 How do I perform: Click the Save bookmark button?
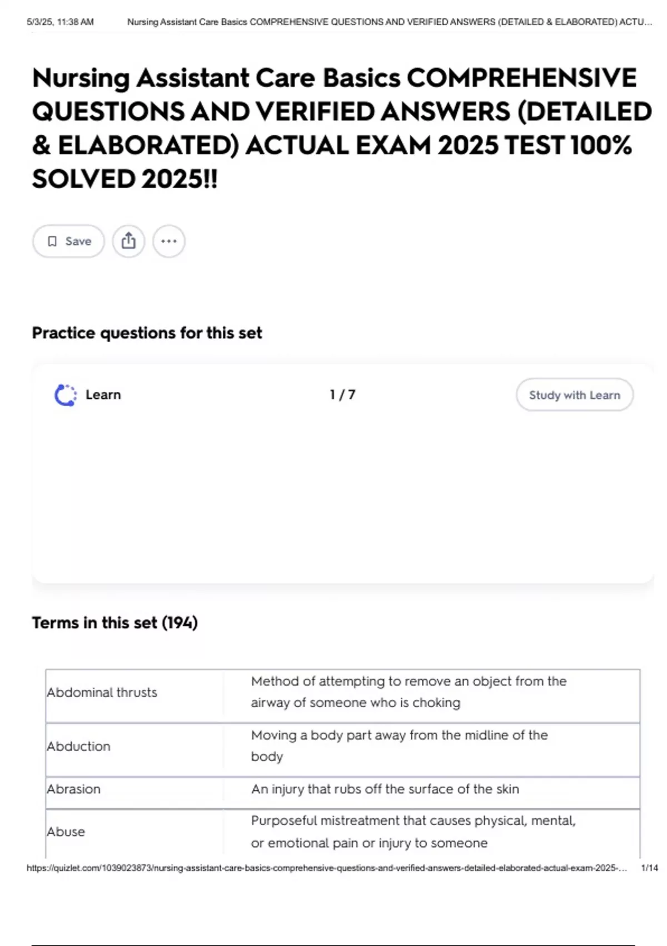point(68,242)
